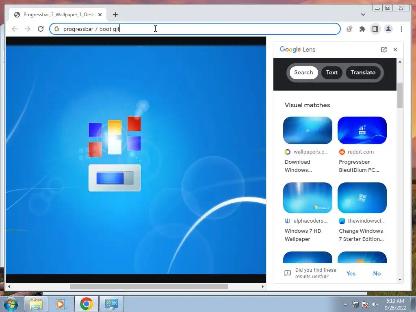Answer Yes to results useful prompt
This screenshot has height=312, width=416.
351,273
